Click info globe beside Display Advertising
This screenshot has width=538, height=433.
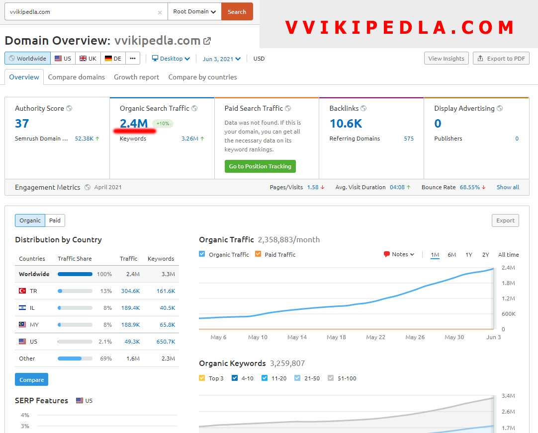pos(500,108)
